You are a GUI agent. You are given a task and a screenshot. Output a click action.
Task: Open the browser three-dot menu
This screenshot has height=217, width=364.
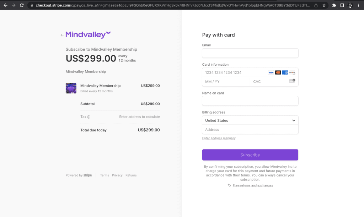click(359, 5)
